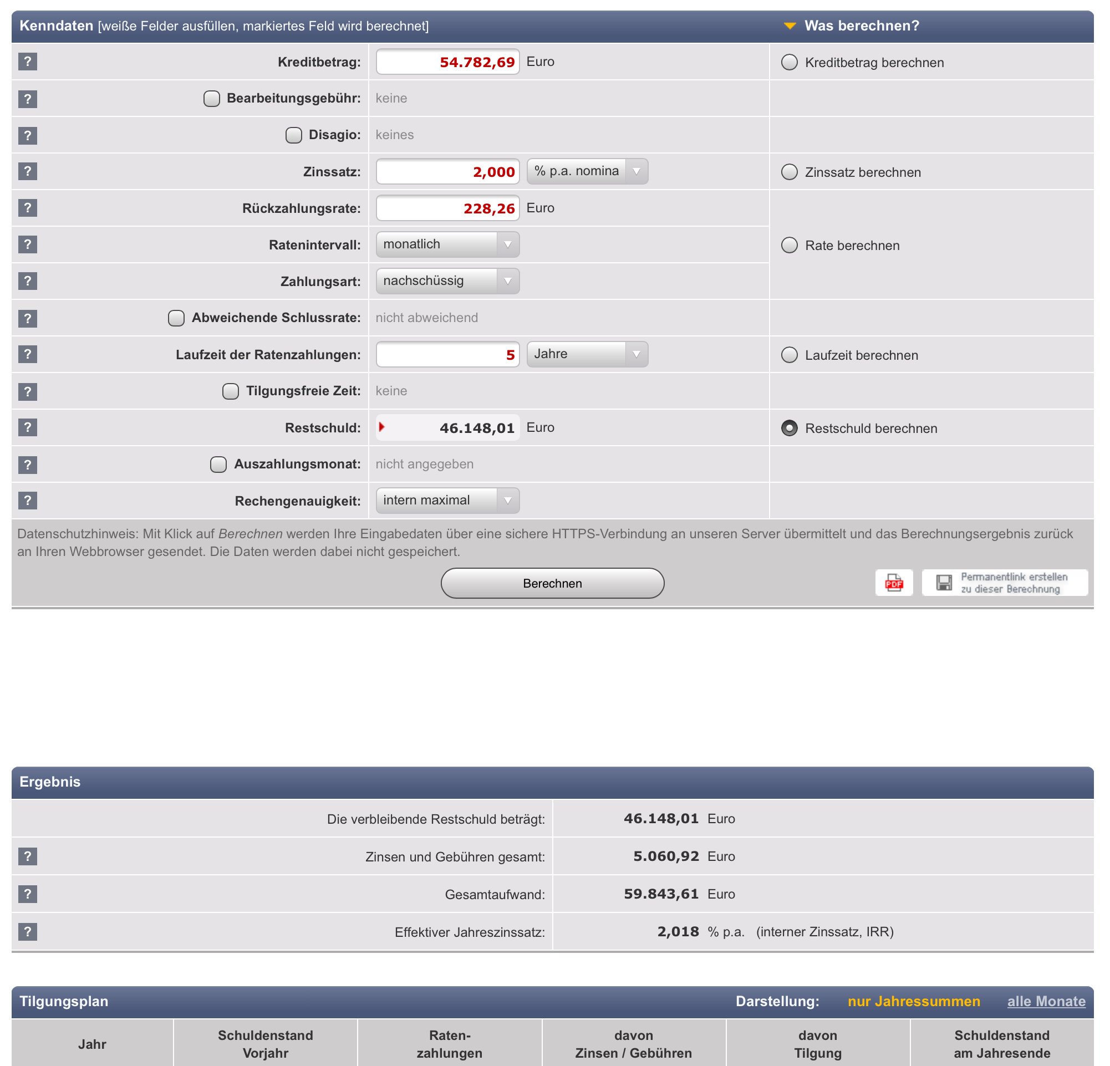Open the Zahlungsart nachschüssig dropdown
1110x1066 pixels.
point(447,281)
